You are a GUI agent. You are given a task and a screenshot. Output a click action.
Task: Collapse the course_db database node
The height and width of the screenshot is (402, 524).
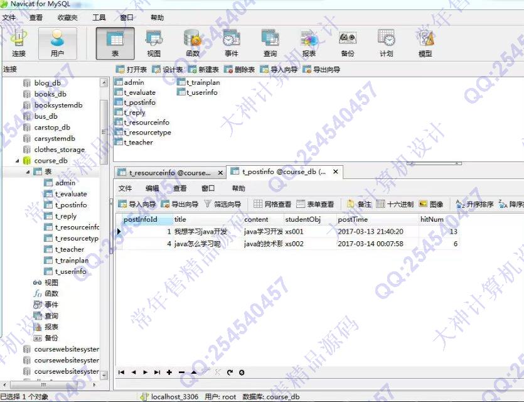point(17,161)
